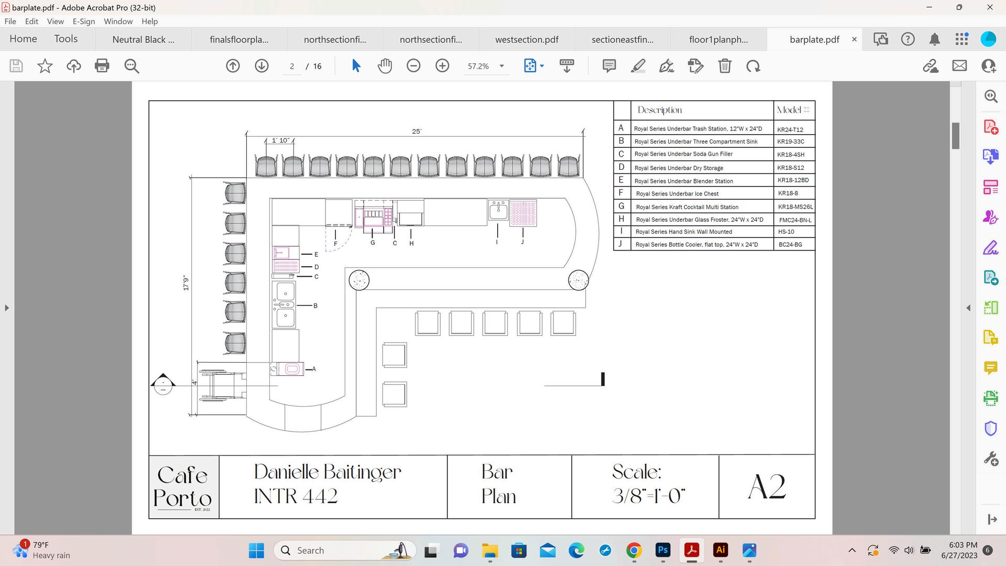Activate the arrow Selection tool
The width and height of the screenshot is (1006, 566).
point(356,66)
